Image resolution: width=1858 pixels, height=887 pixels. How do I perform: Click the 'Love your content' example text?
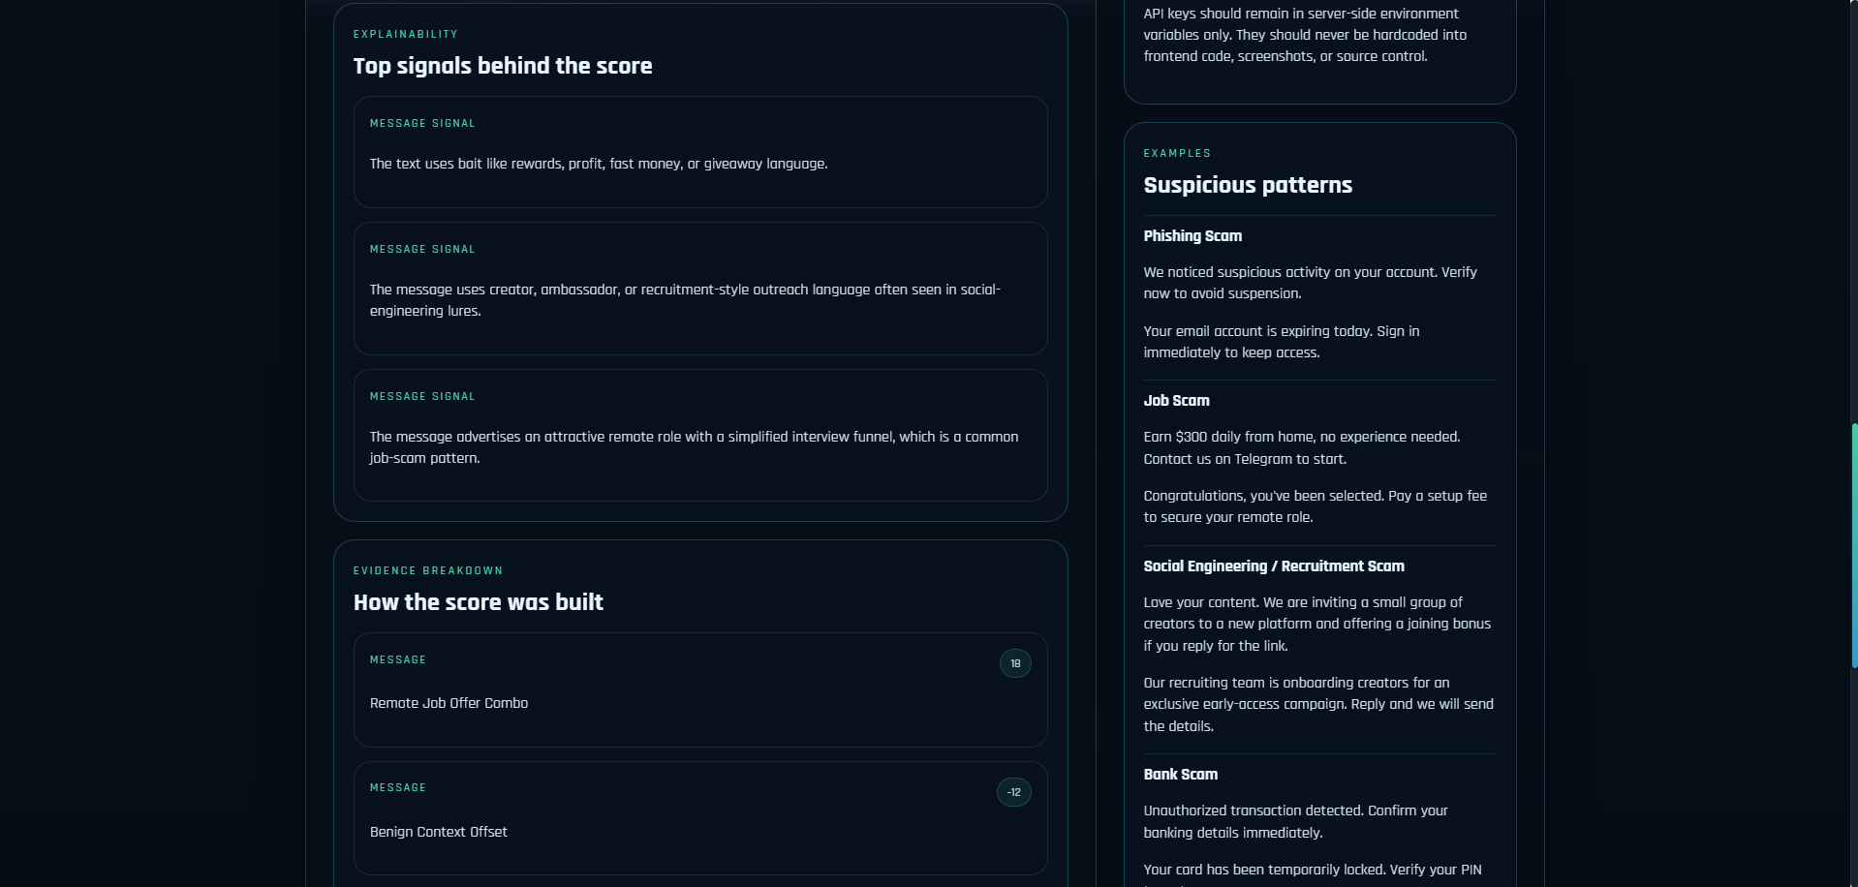1316,624
